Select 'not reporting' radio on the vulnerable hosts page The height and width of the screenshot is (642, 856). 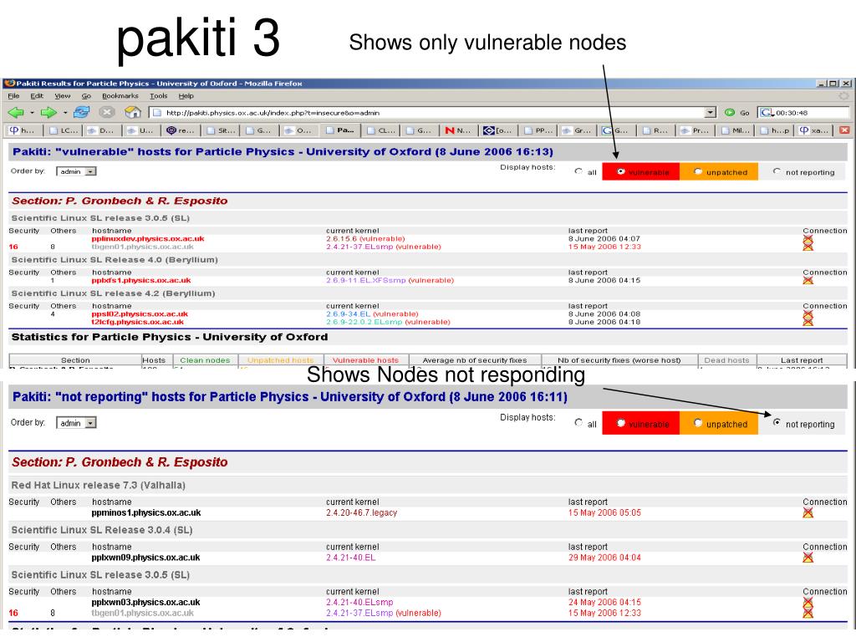pyautogui.click(x=777, y=171)
